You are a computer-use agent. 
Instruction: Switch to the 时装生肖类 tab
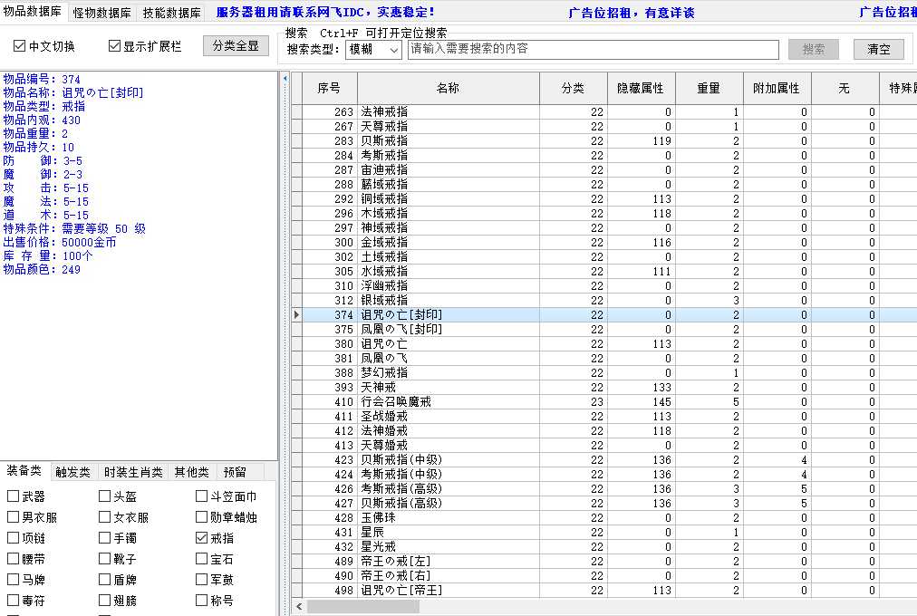[x=133, y=472]
